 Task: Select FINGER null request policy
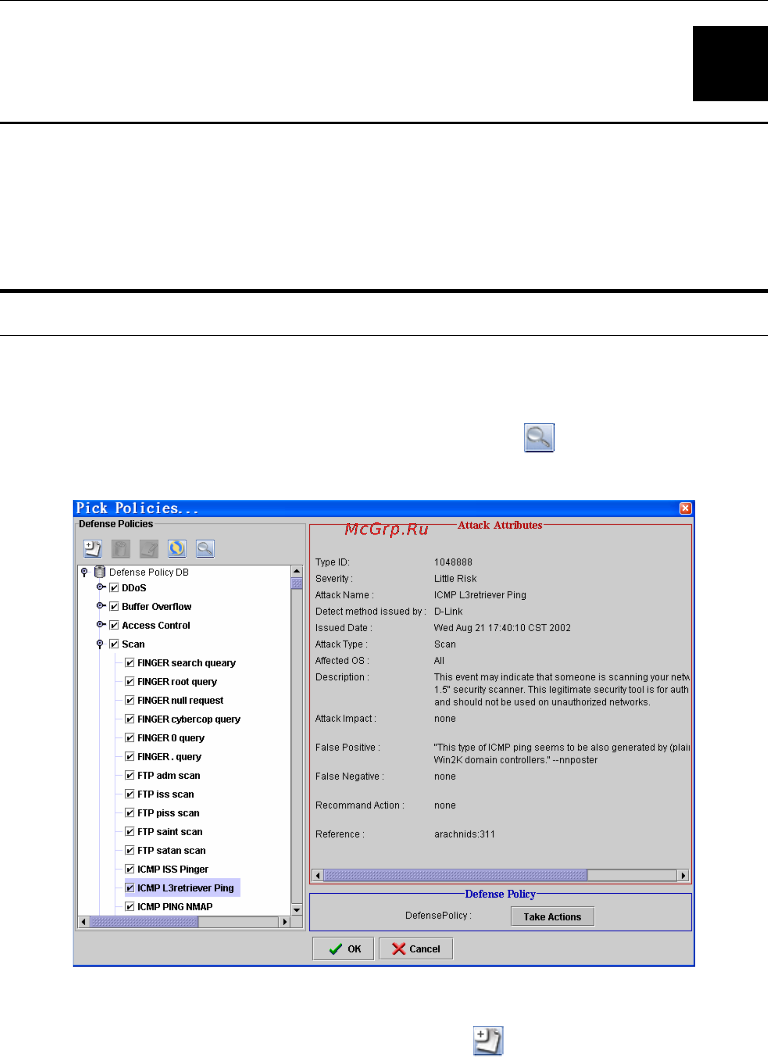coord(180,700)
